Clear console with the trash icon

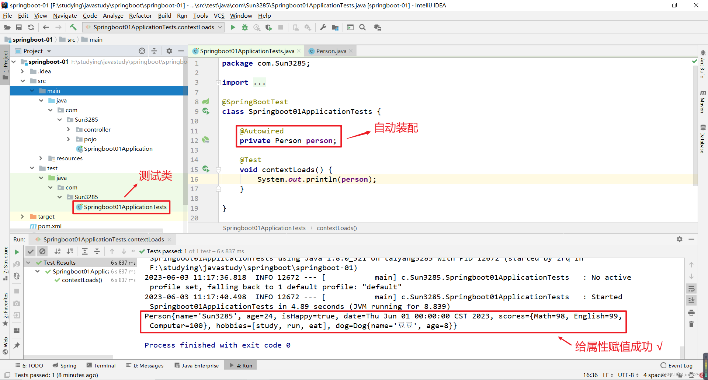[691, 324]
